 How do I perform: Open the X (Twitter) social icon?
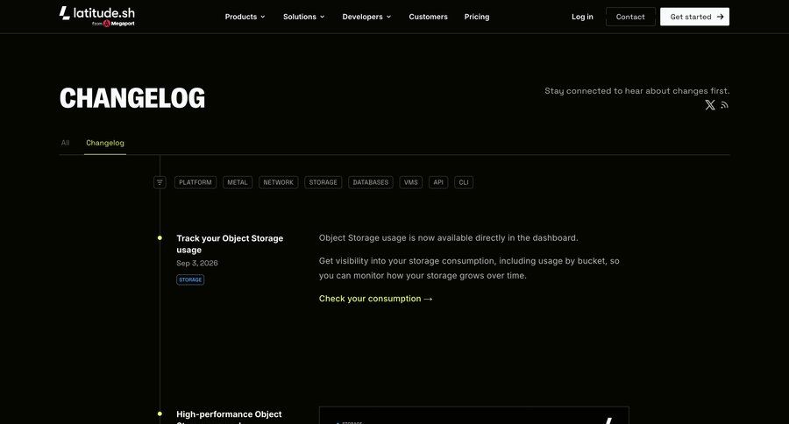tap(709, 104)
